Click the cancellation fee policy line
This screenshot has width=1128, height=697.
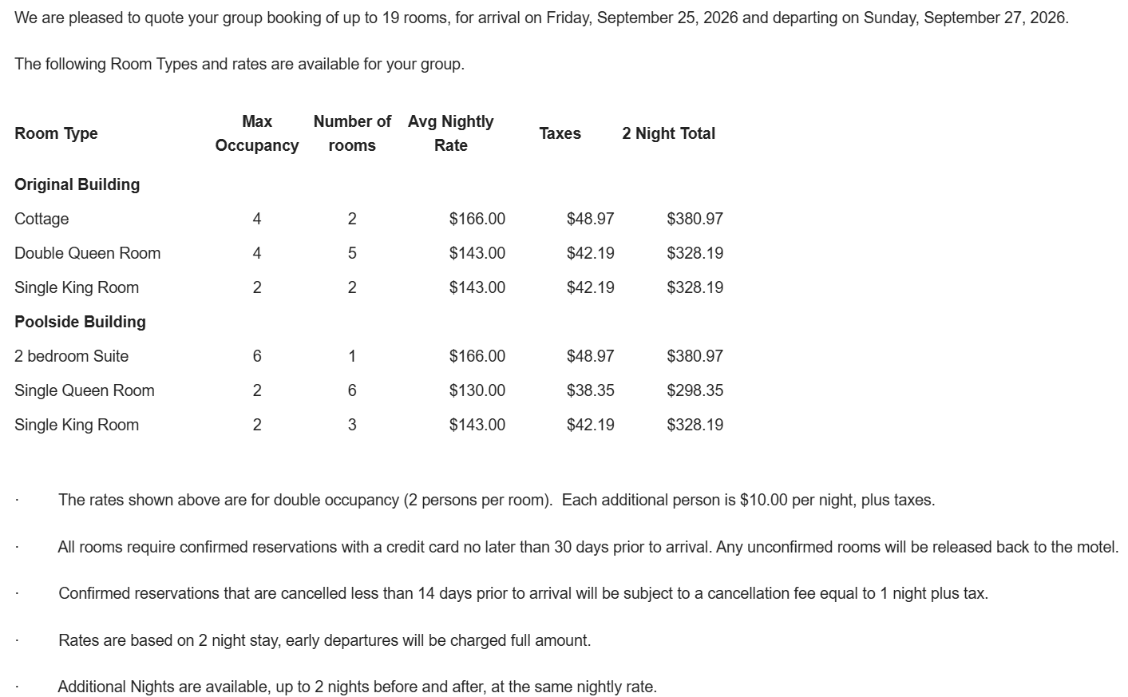tap(523, 593)
